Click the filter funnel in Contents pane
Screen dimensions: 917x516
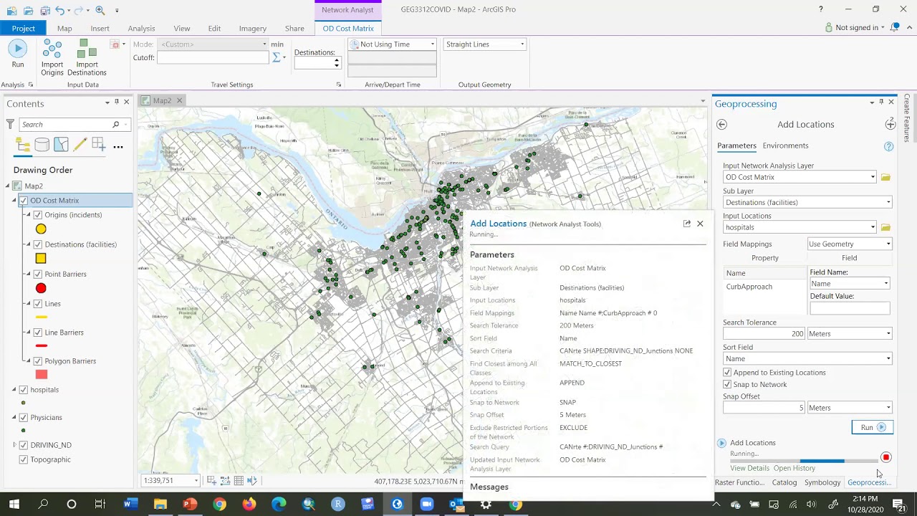tap(10, 125)
